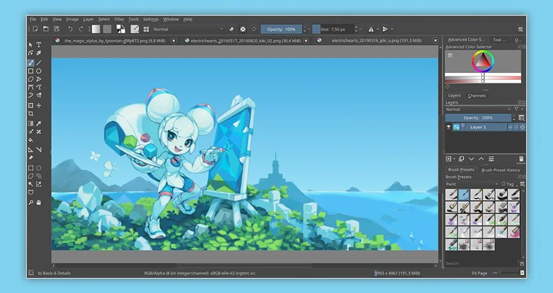Move layer up with chevron button
The width and height of the screenshot is (553, 293).
coord(481,160)
